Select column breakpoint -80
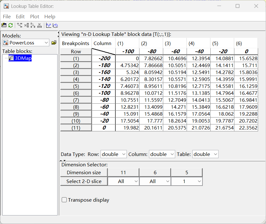The image size is (266, 224). 151,52
